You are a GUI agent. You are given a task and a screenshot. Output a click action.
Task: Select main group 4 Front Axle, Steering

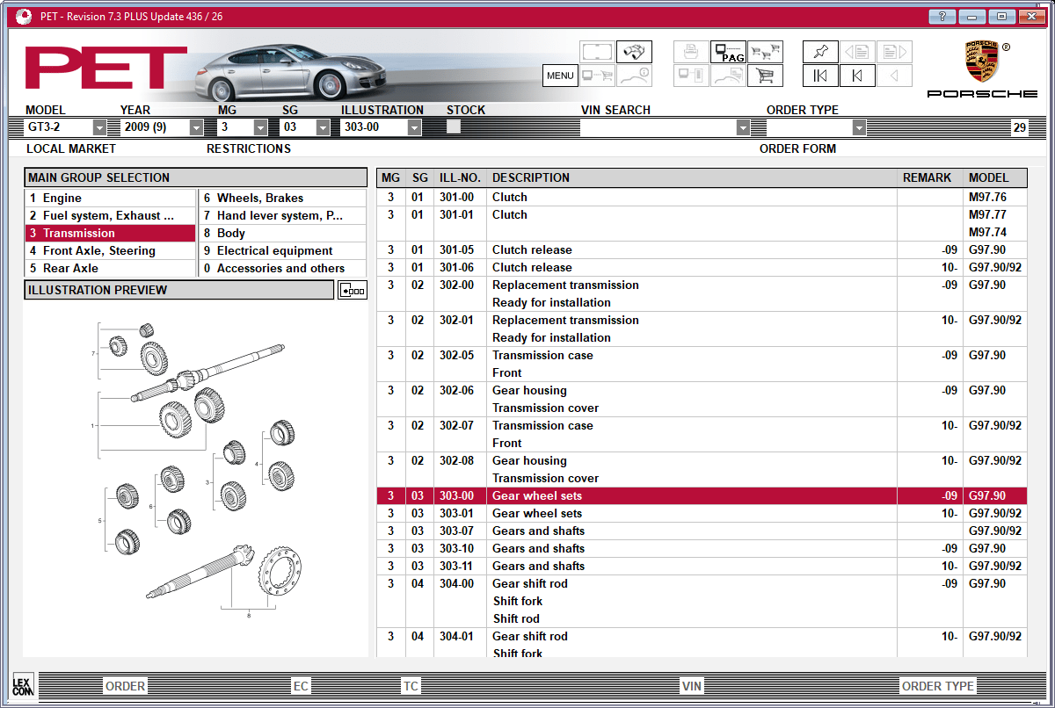coord(110,251)
